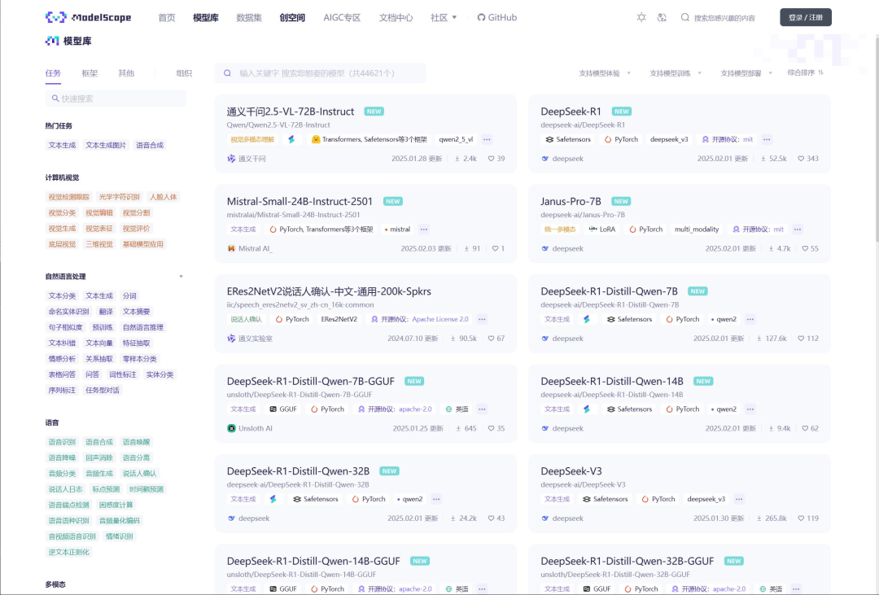
Task: Click the heart icon on Janus-Pro-7B card
Action: tap(805, 248)
